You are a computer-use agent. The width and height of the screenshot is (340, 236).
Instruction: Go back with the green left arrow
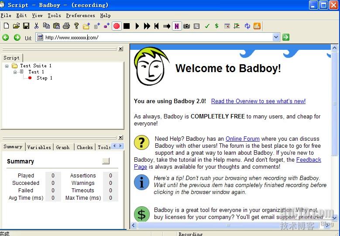[6, 37]
